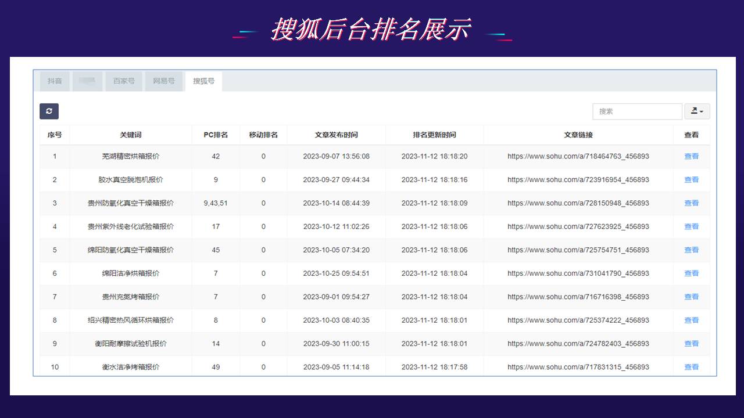Click 查看 link for 胶水真空脱泡机报价

pos(691,180)
